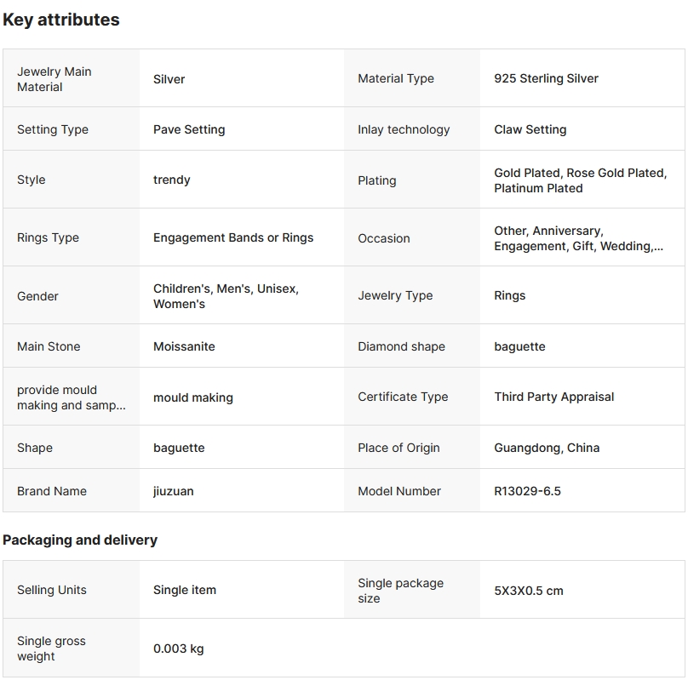Click the Diamond shape baguette value
688x680 pixels.
click(519, 346)
